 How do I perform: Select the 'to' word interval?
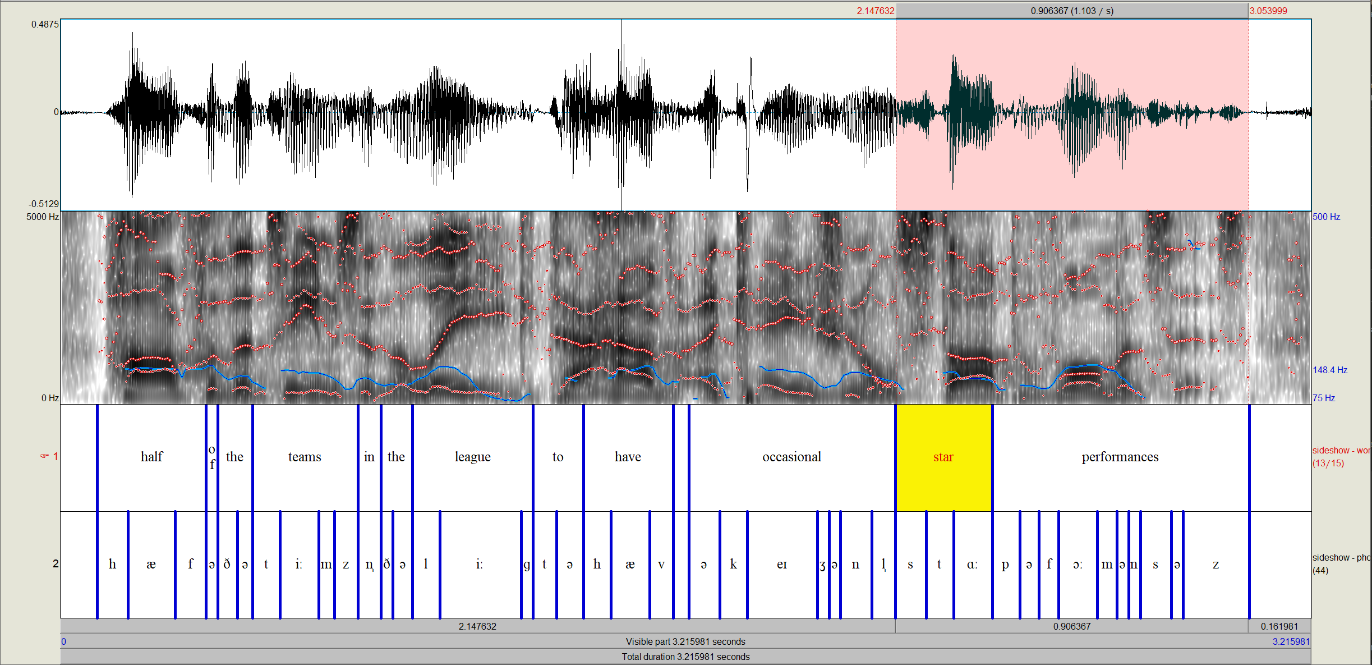558,457
